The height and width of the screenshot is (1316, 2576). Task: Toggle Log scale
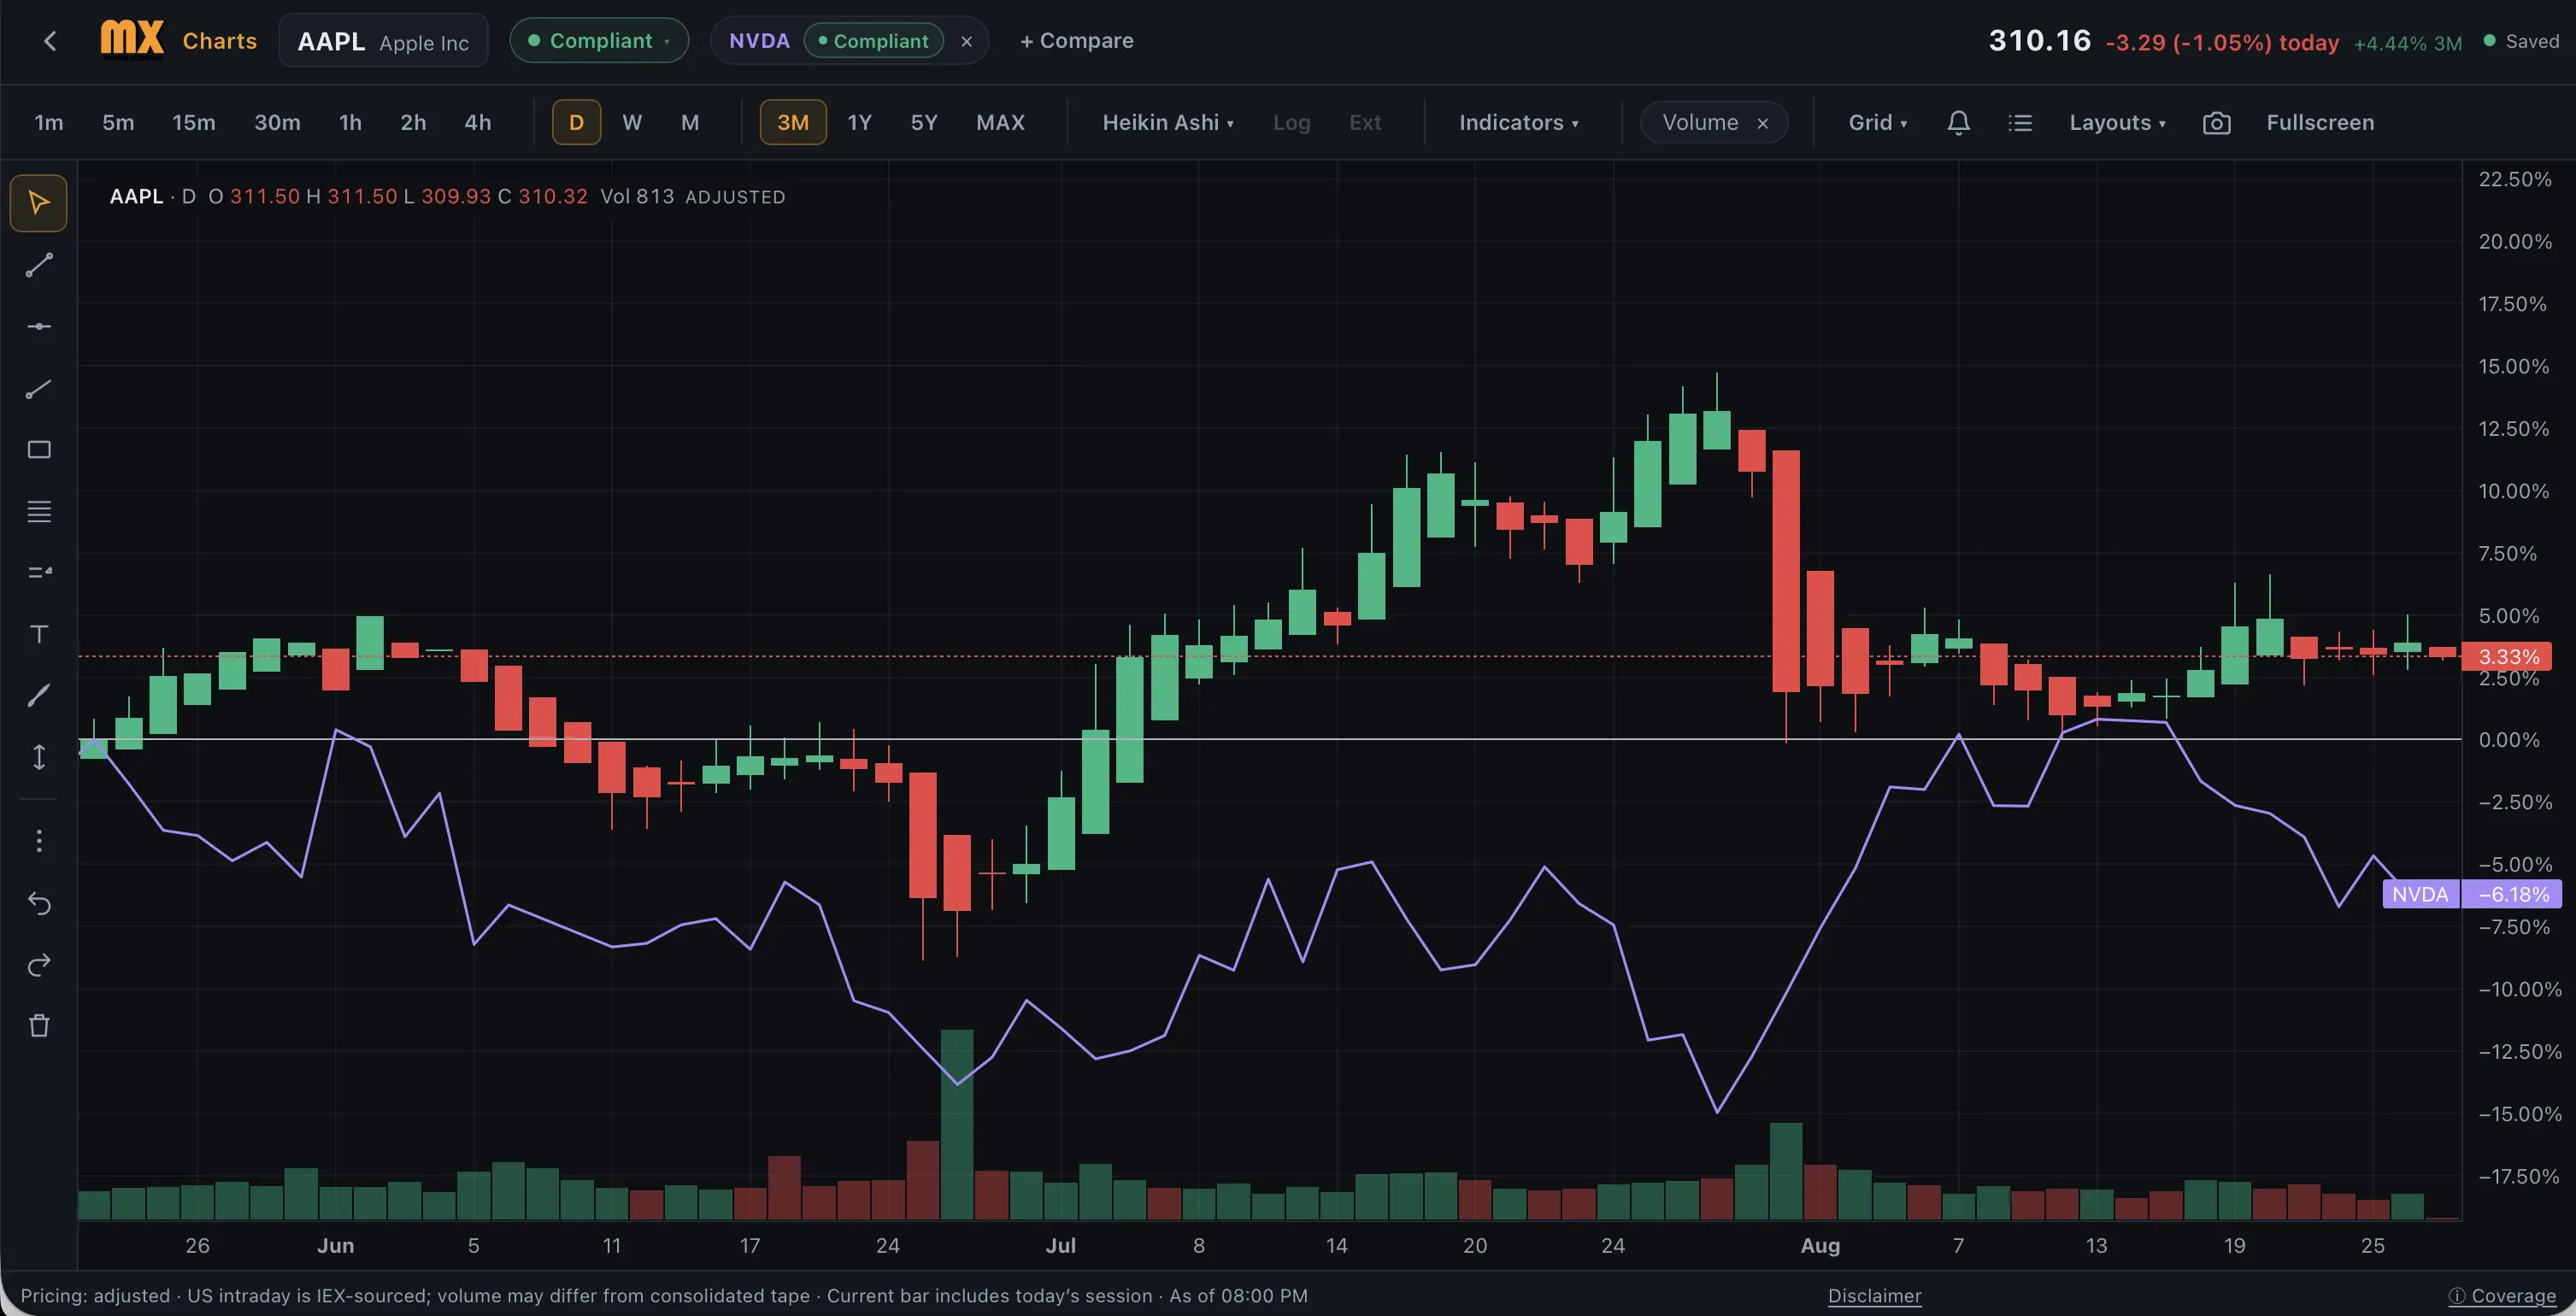[x=1292, y=123]
